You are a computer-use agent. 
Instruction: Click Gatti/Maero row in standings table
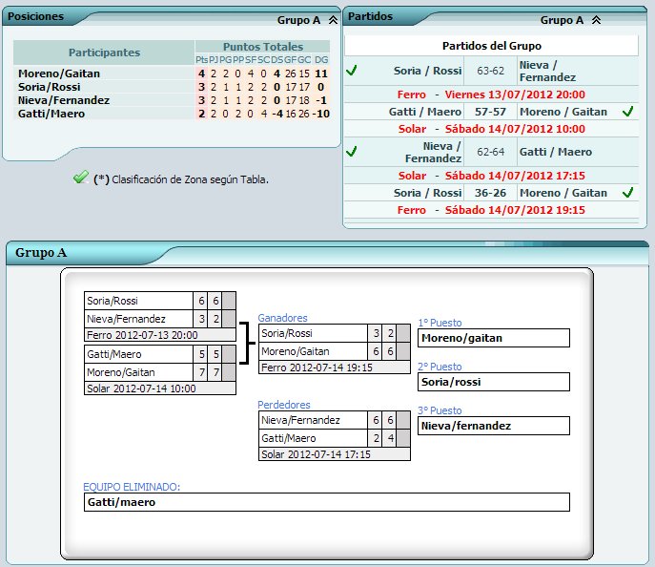pos(51,114)
